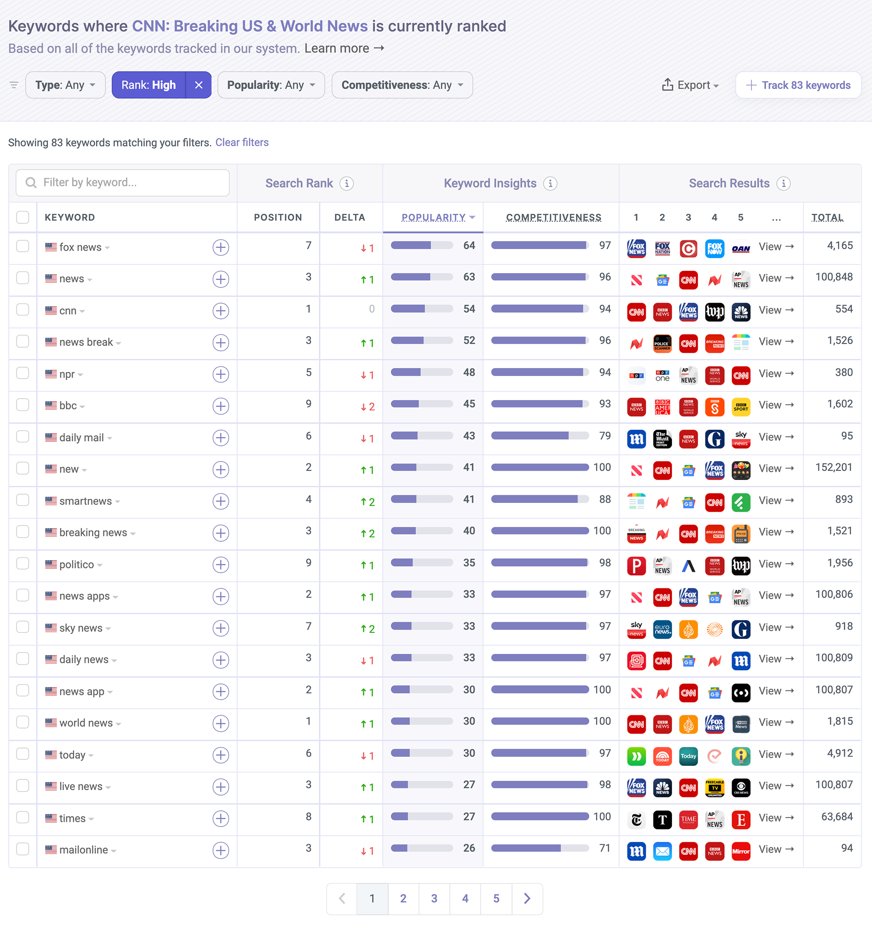
Task: Go to page 3 of results
Action: coord(434,899)
